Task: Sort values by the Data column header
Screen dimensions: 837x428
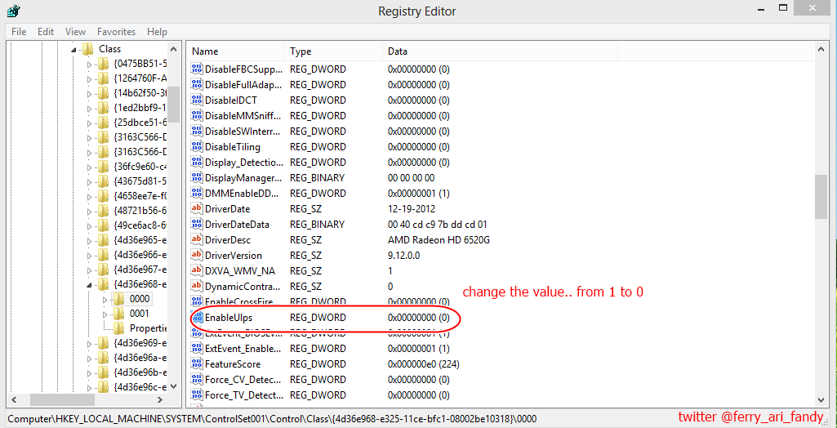Action: pos(501,51)
